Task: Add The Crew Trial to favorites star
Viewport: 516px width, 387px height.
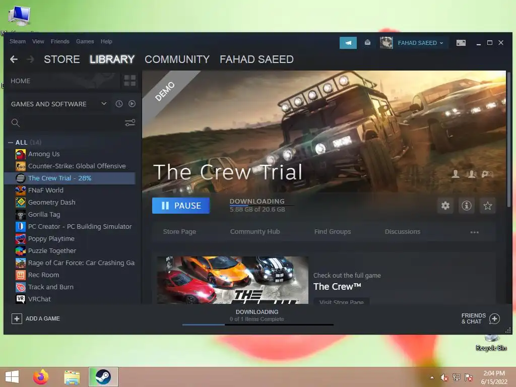Action: tap(487, 206)
